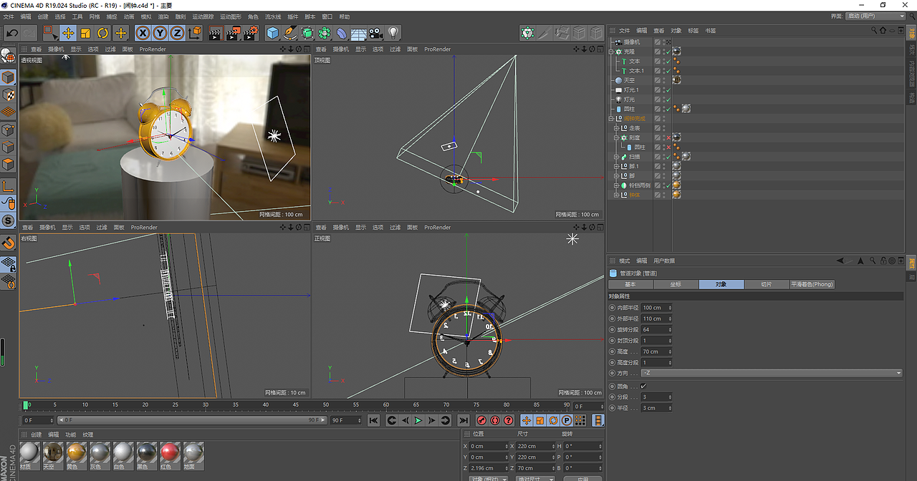917x481 pixels.
Task: Open the 创建 menu in Material Manager
Action: coord(36,434)
